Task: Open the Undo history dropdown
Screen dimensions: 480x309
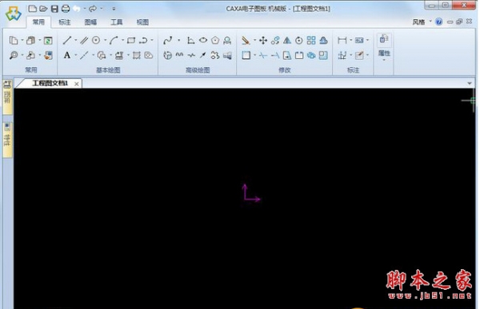Action: tap(85, 9)
